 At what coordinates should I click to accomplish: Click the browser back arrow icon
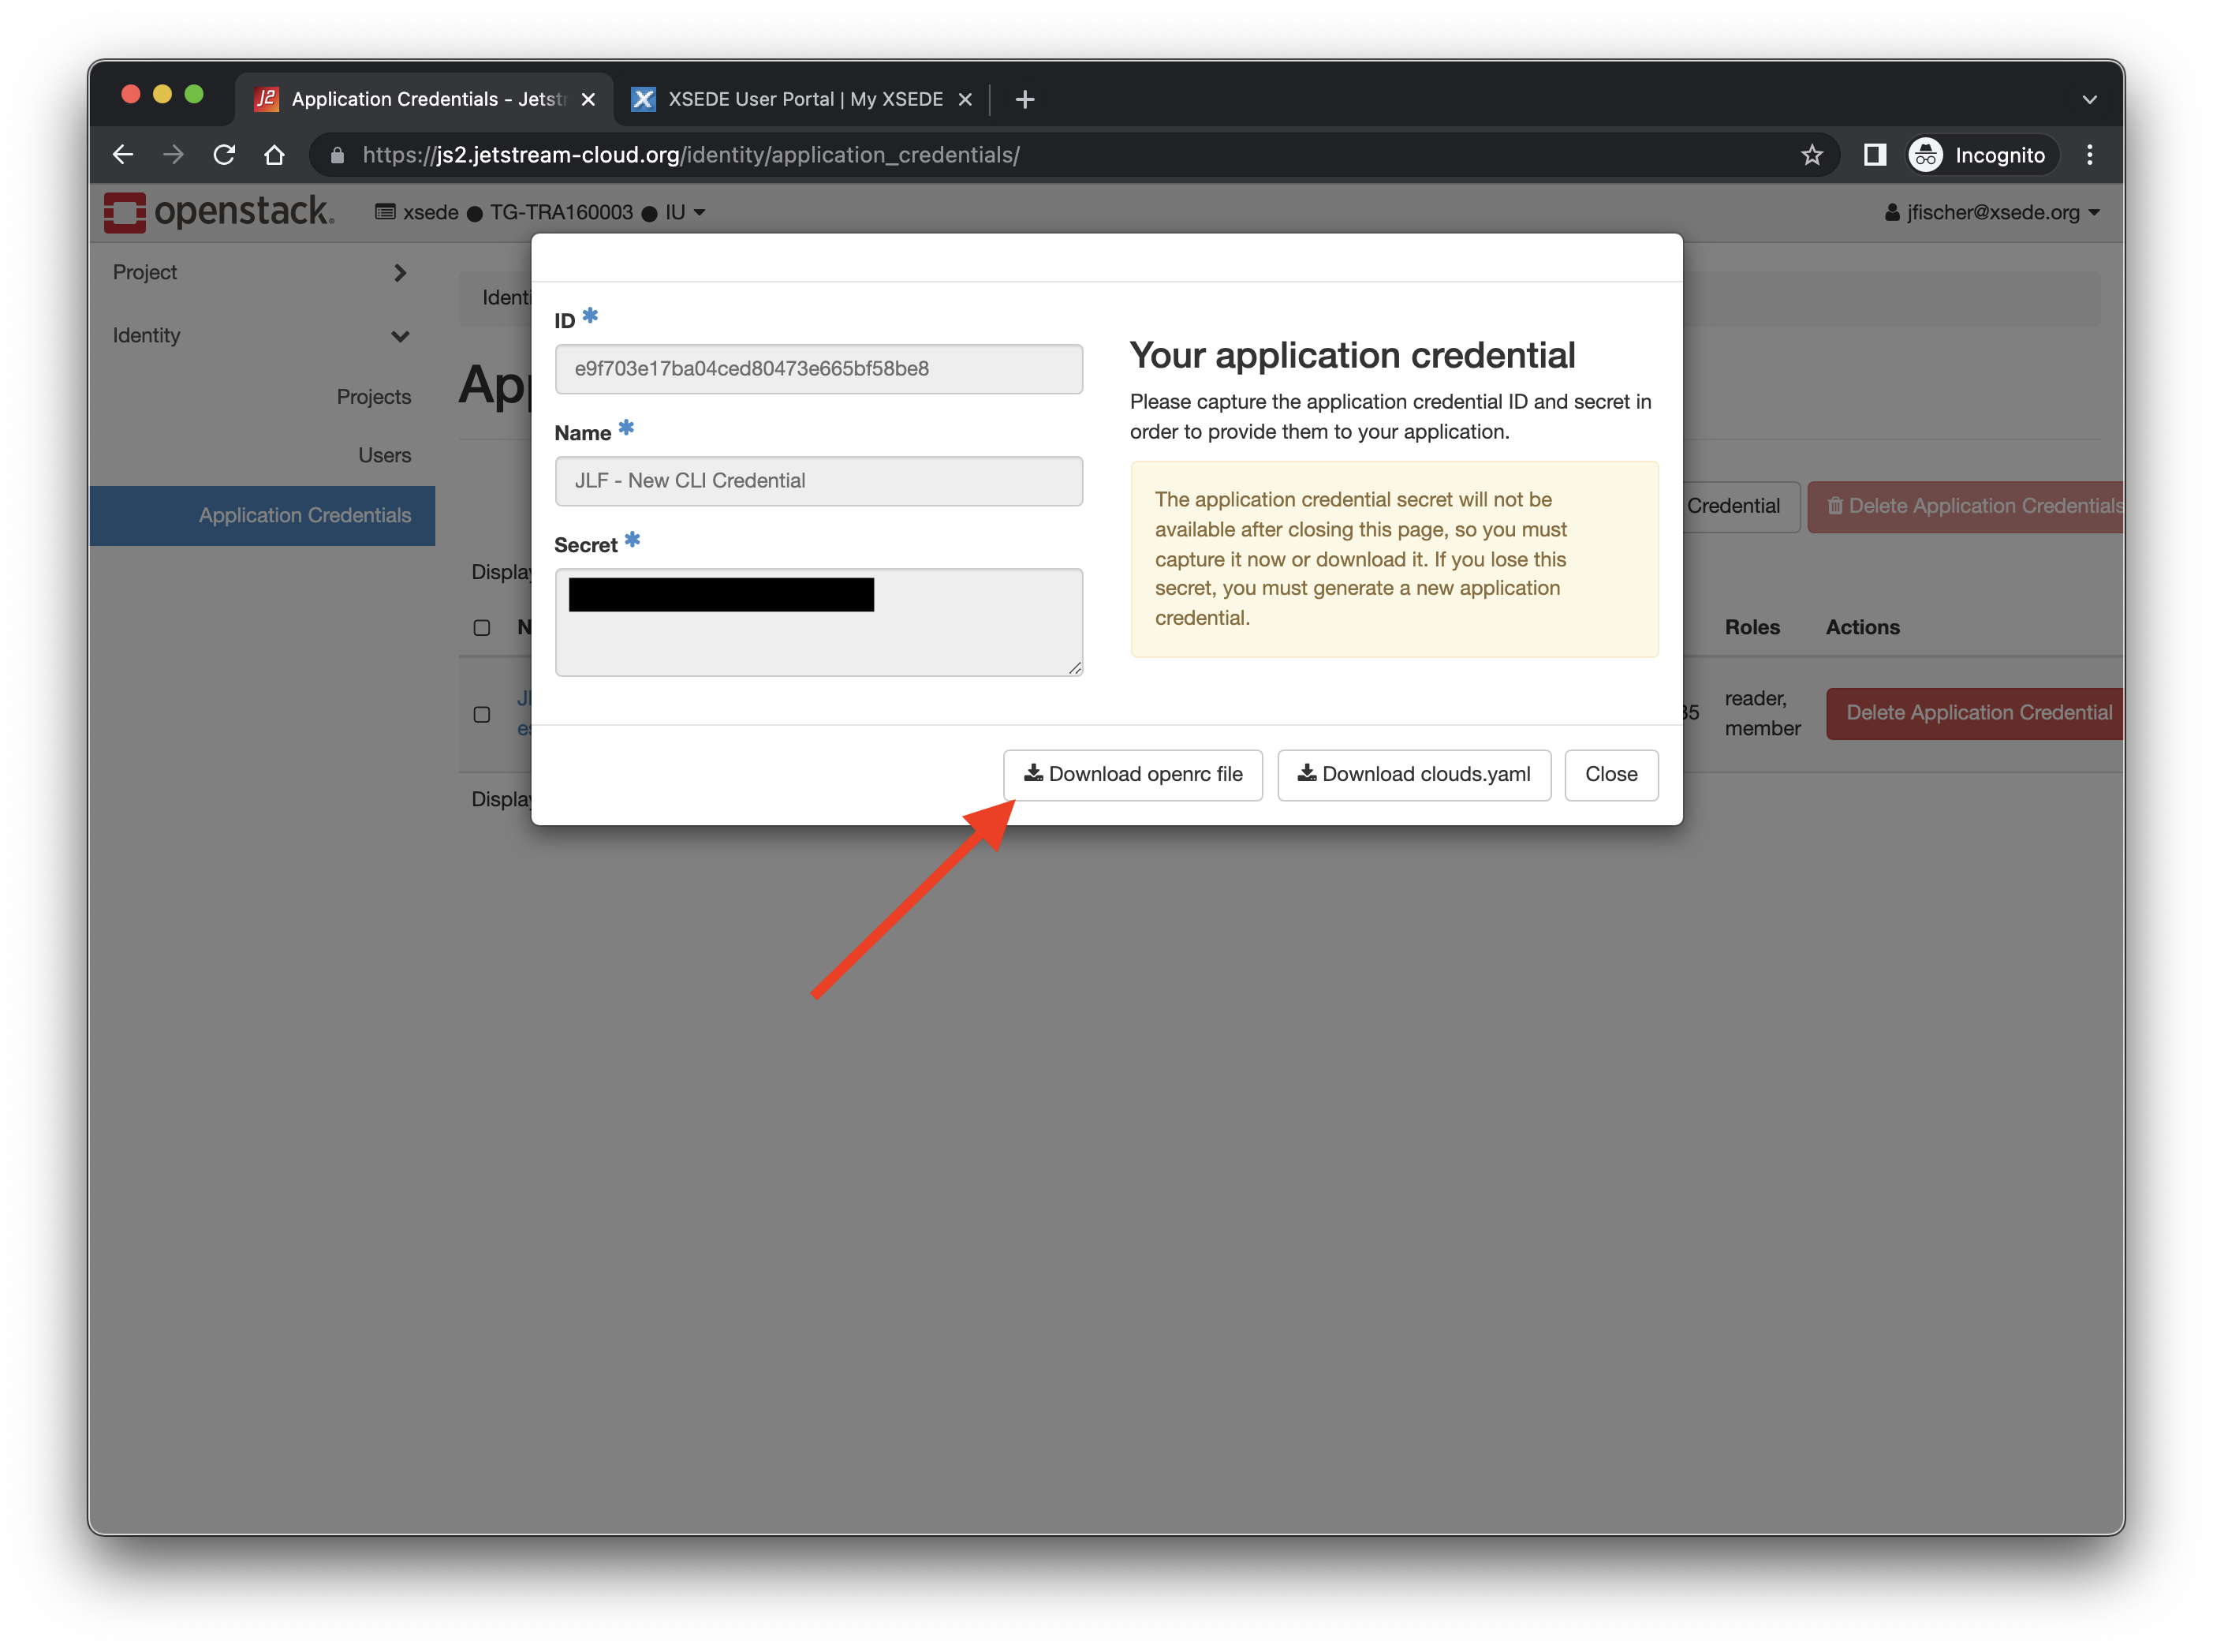tap(123, 155)
